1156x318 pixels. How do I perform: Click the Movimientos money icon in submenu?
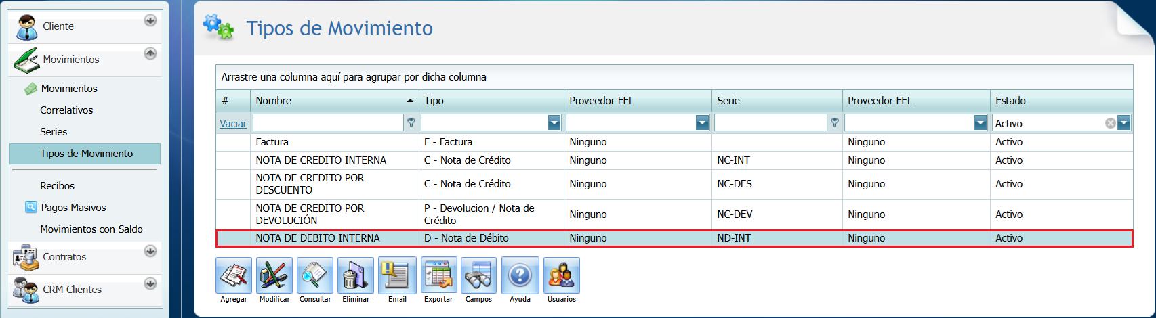30,89
